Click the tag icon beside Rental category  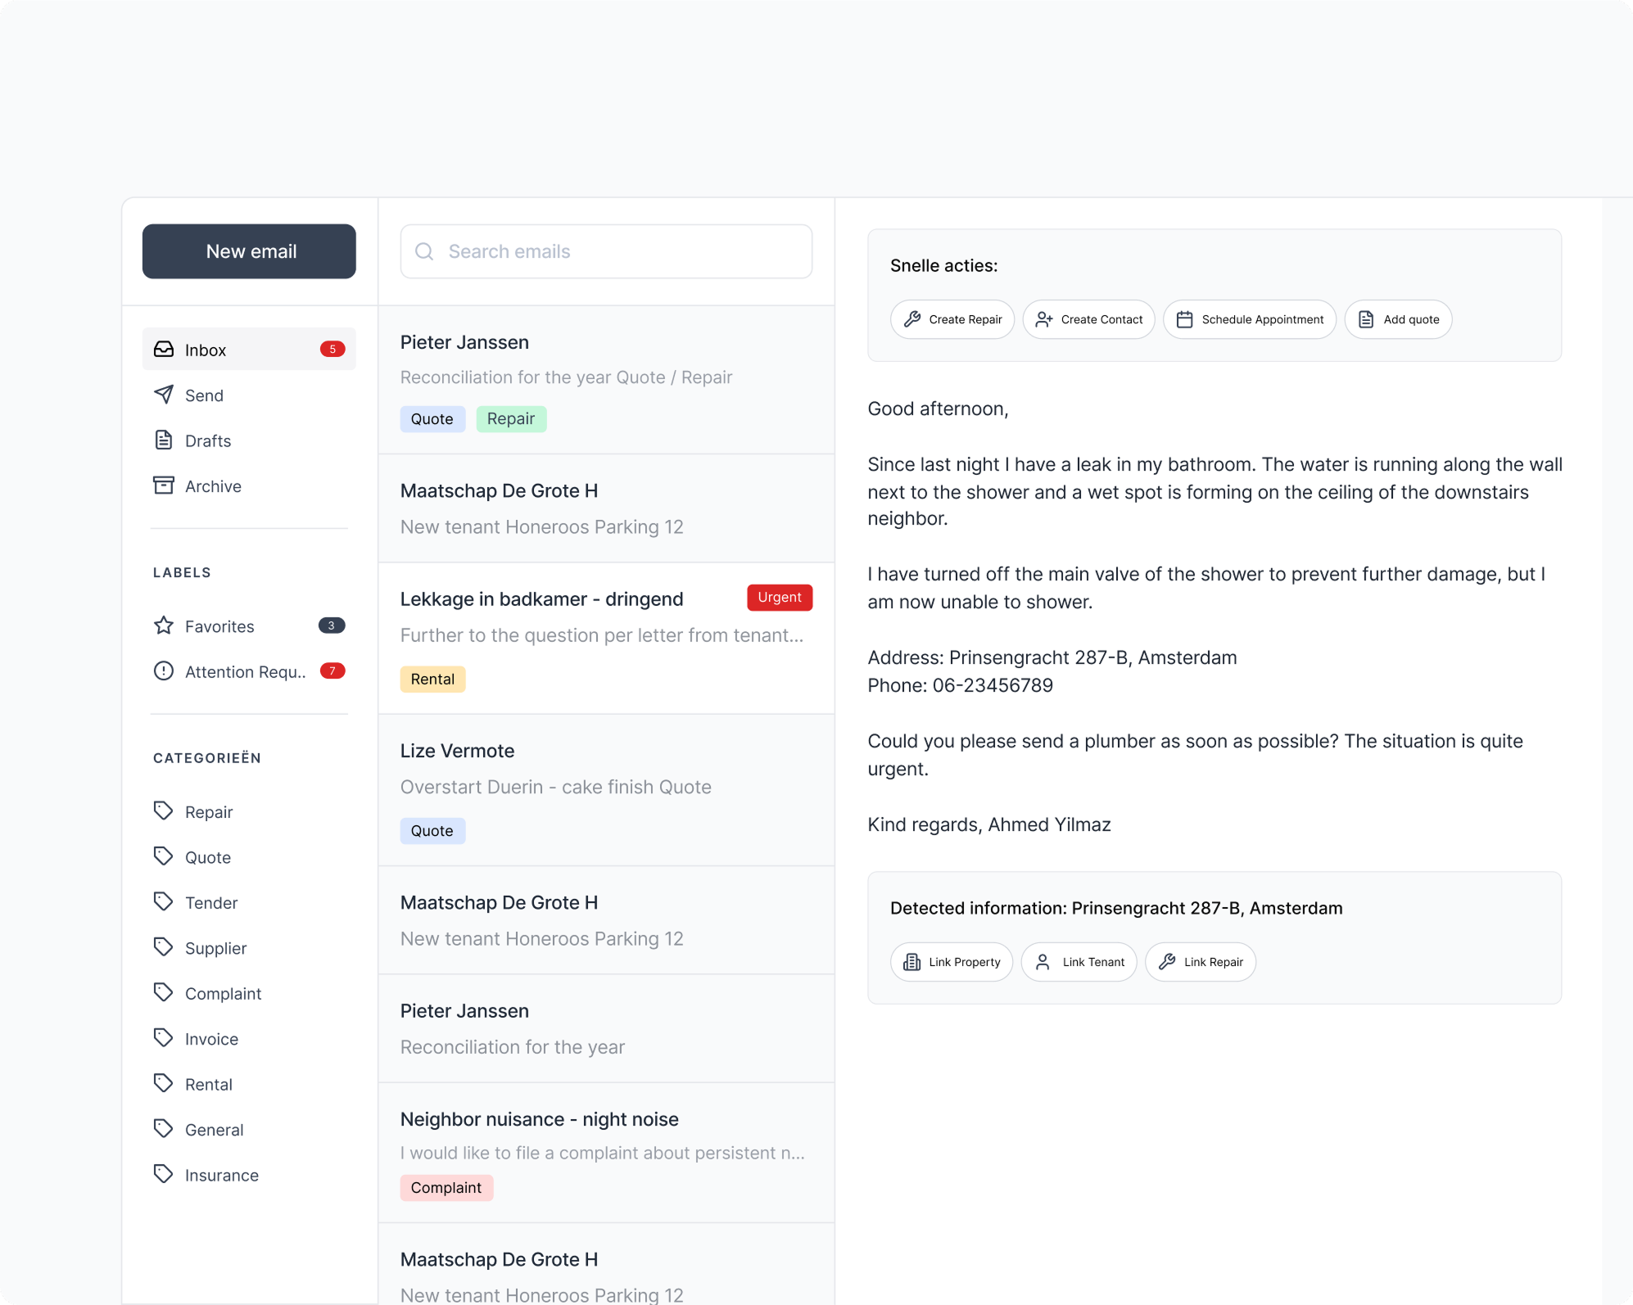point(164,1084)
